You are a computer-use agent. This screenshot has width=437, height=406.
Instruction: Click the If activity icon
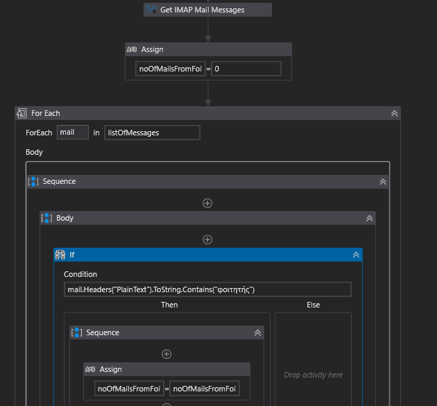click(x=60, y=255)
